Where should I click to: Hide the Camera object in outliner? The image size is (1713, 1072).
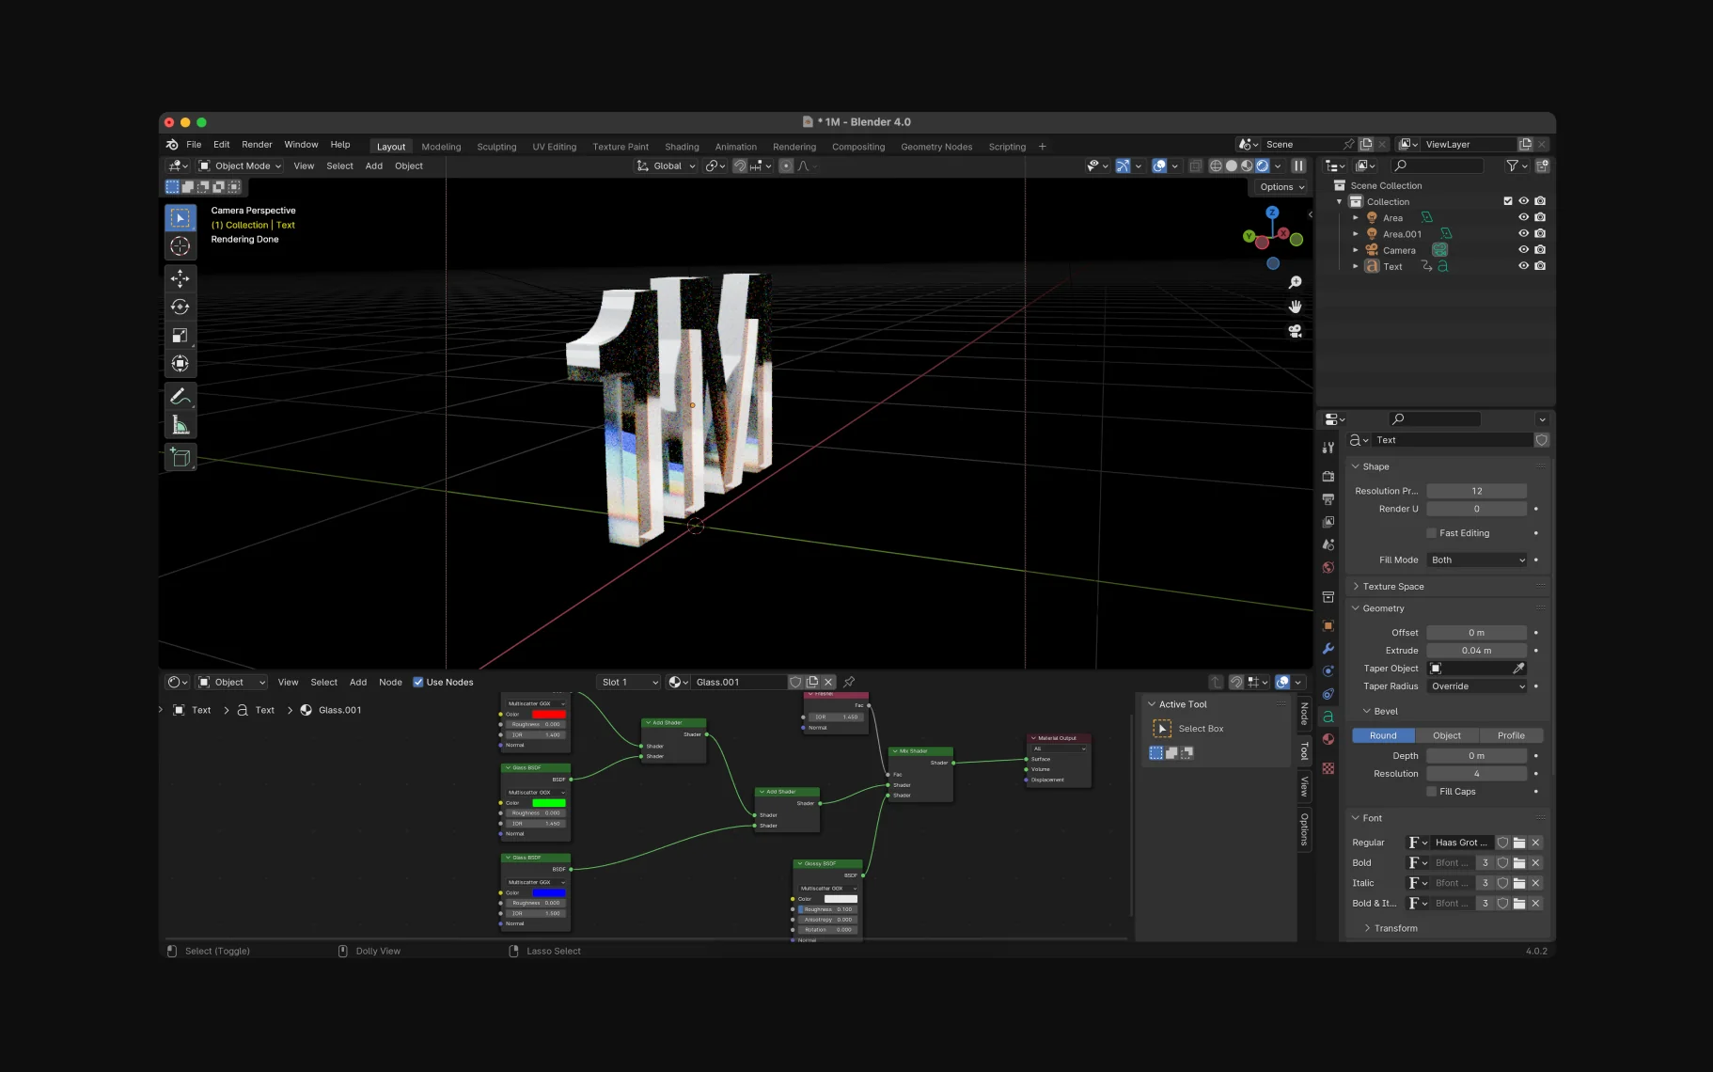click(1523, 250)
